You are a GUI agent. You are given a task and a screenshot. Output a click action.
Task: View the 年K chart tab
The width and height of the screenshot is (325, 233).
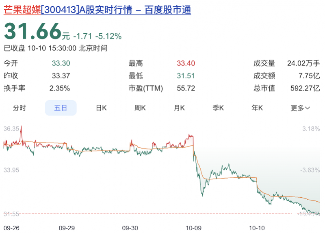click(257, 108)
